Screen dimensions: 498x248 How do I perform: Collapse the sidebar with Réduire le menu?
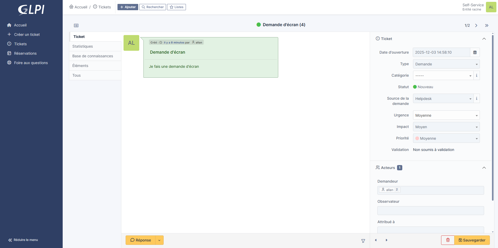point(23,240)
